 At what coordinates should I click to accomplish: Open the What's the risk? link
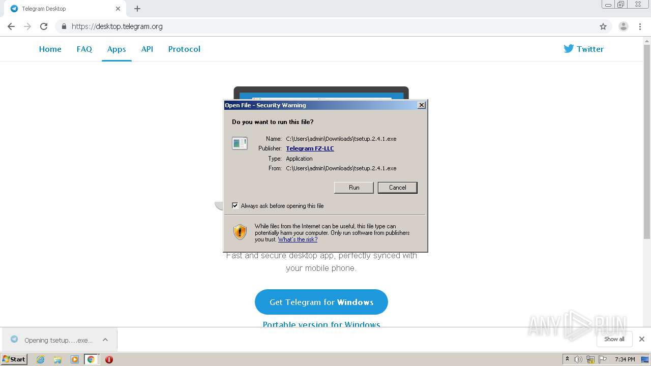click(x=298, y=239)
